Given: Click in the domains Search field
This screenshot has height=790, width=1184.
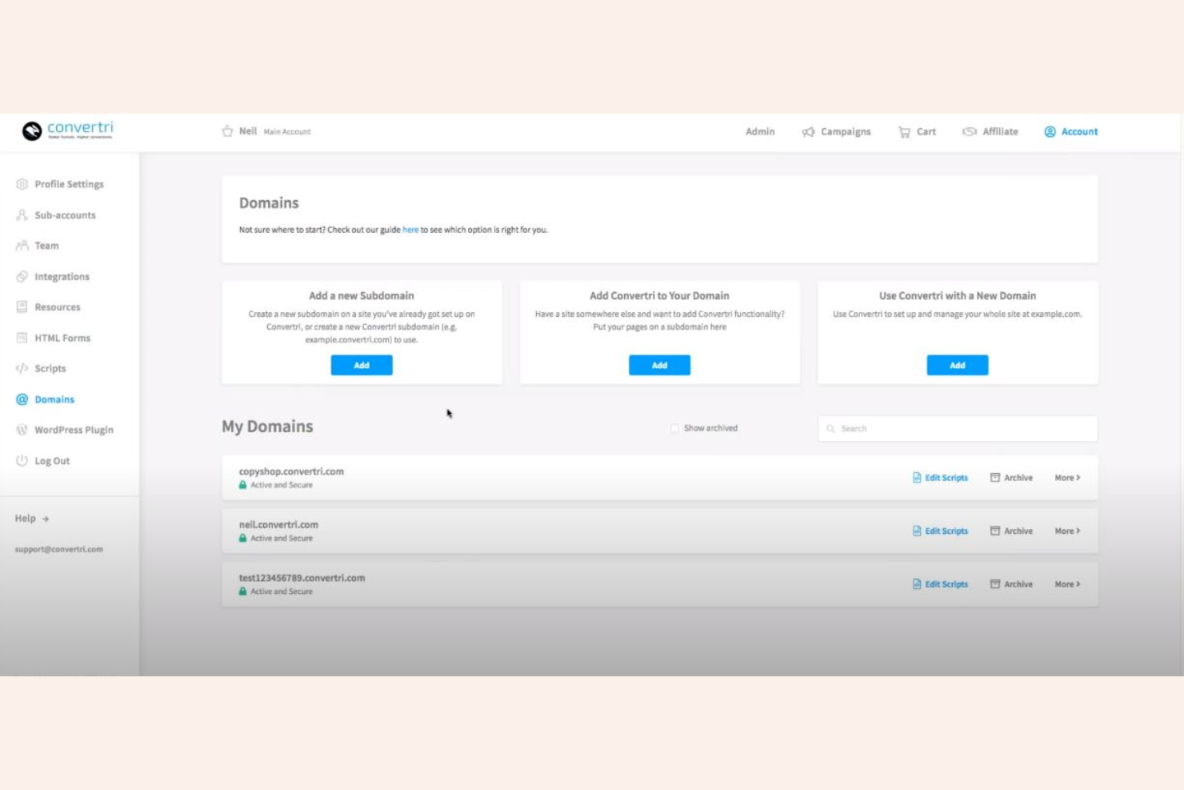Looking at the screenshot, I should (958, 428).
